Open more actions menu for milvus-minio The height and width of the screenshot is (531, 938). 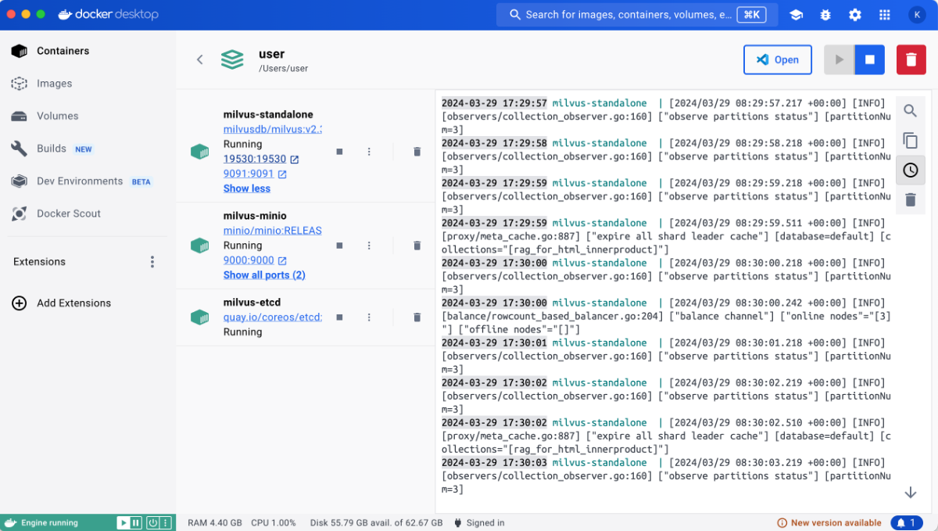click(x=369, y=246)
